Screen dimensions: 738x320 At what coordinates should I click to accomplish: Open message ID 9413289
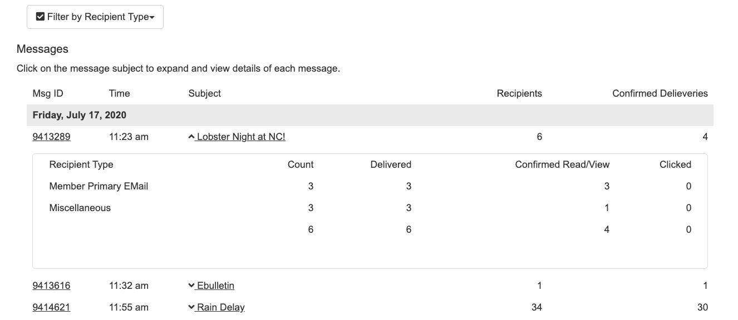(x=51, y=137)
